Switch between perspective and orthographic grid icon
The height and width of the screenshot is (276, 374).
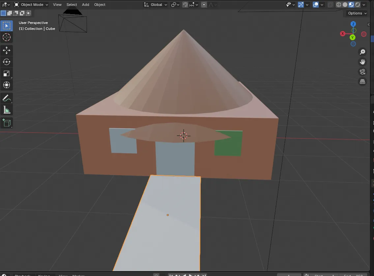(x=362, y=82)
